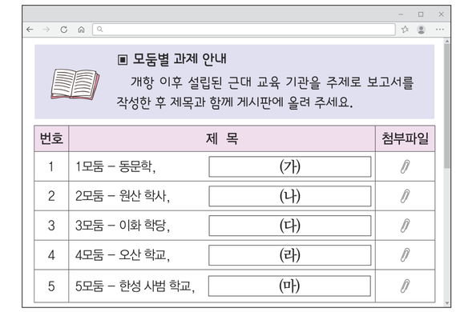Open attachment paperclip for 3모둠 이화 학당
Viewport: 460px width, 312px height.
(x=406, y=226)
